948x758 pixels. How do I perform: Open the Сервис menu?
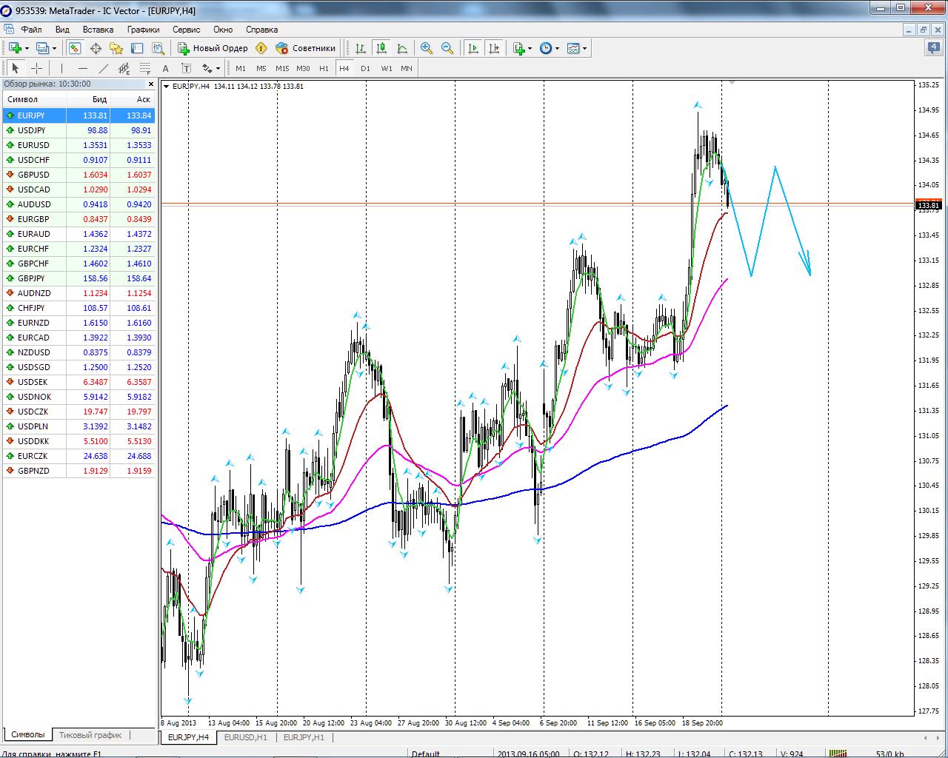coord(186,30)
